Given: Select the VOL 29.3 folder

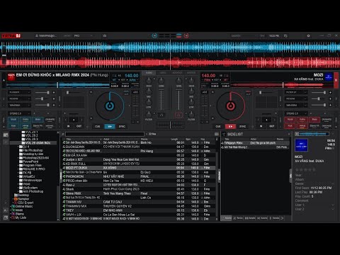Looking at the screenshot, I should 31,139.
